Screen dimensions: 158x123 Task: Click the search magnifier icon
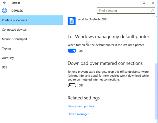pos(152,10)
